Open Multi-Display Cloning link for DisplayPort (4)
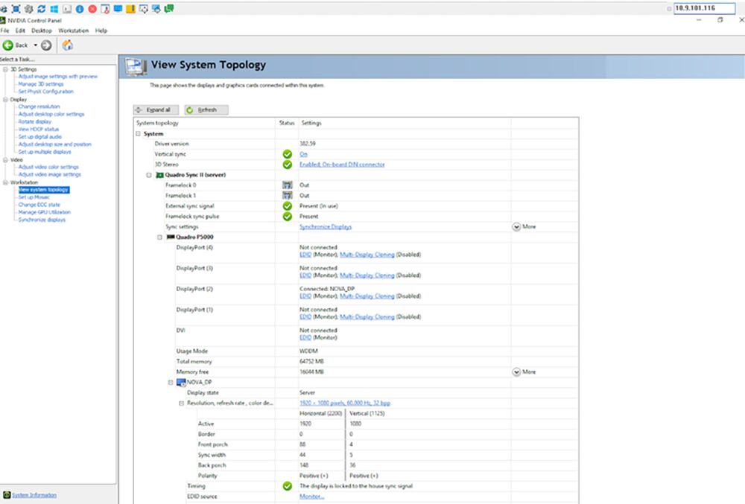The width and height of the screenshot is (745, 504). click(367, 255)
